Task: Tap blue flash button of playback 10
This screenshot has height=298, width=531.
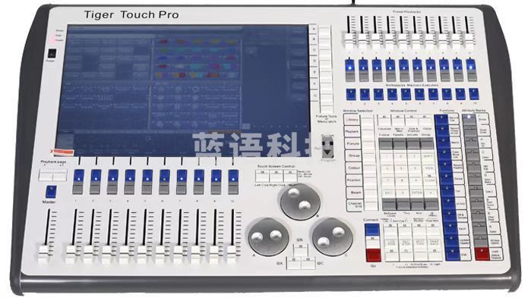Action: (x=233, y=177)
